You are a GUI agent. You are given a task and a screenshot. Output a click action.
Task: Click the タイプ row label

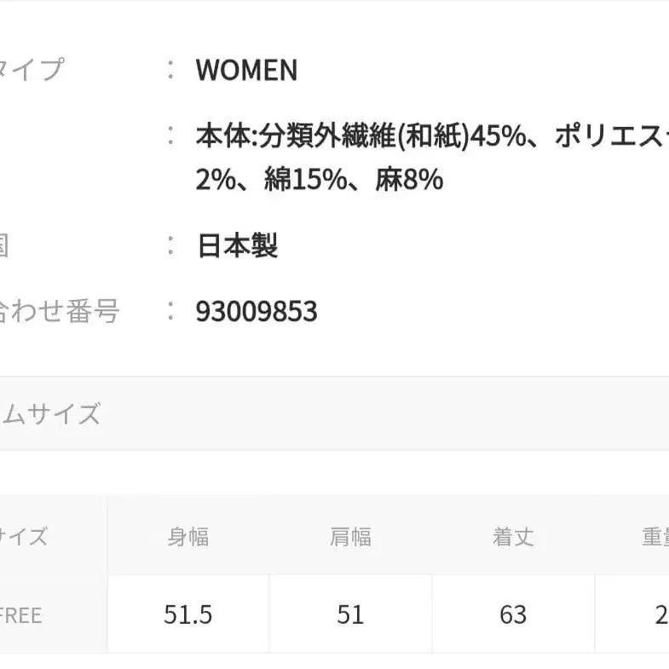[31, 70]
